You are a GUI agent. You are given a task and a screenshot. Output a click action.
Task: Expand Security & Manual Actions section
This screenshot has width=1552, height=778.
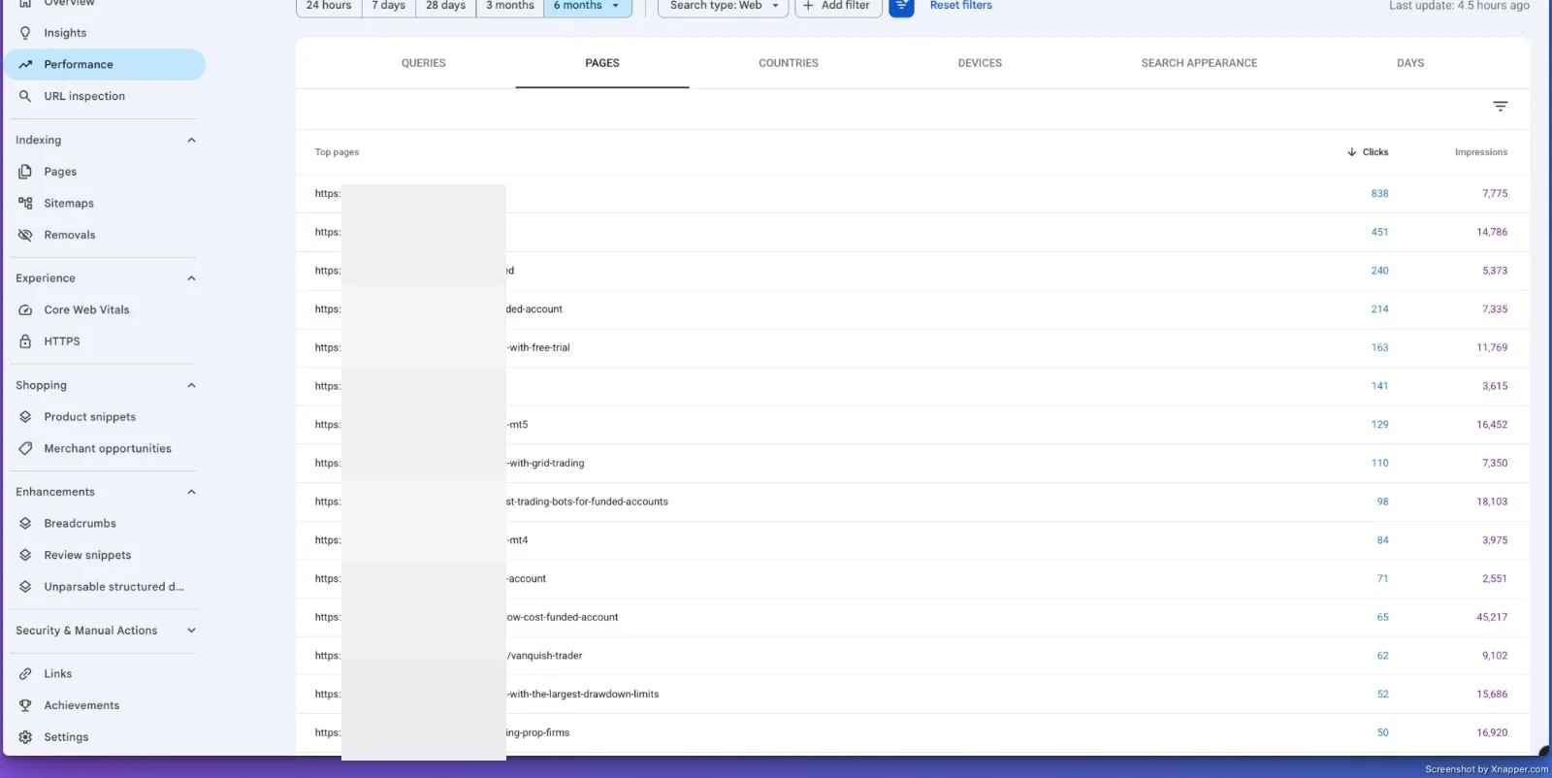pyautogui.click(x=191, y=631)
